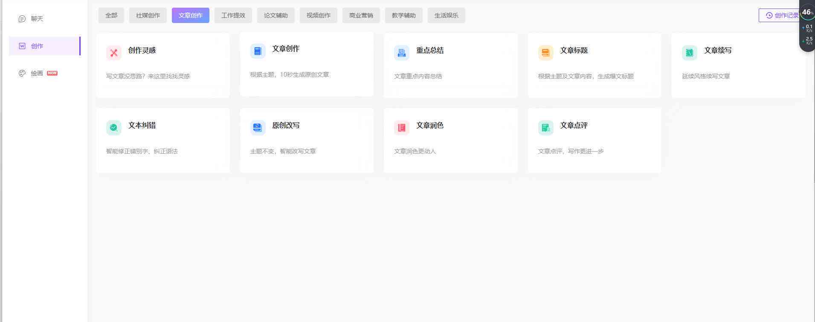
Task: Switch to the 生活娱乐 tab
Action: (447, 15)
